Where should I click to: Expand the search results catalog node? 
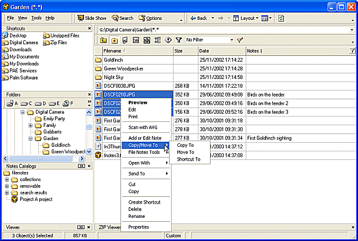pos(7,192)
